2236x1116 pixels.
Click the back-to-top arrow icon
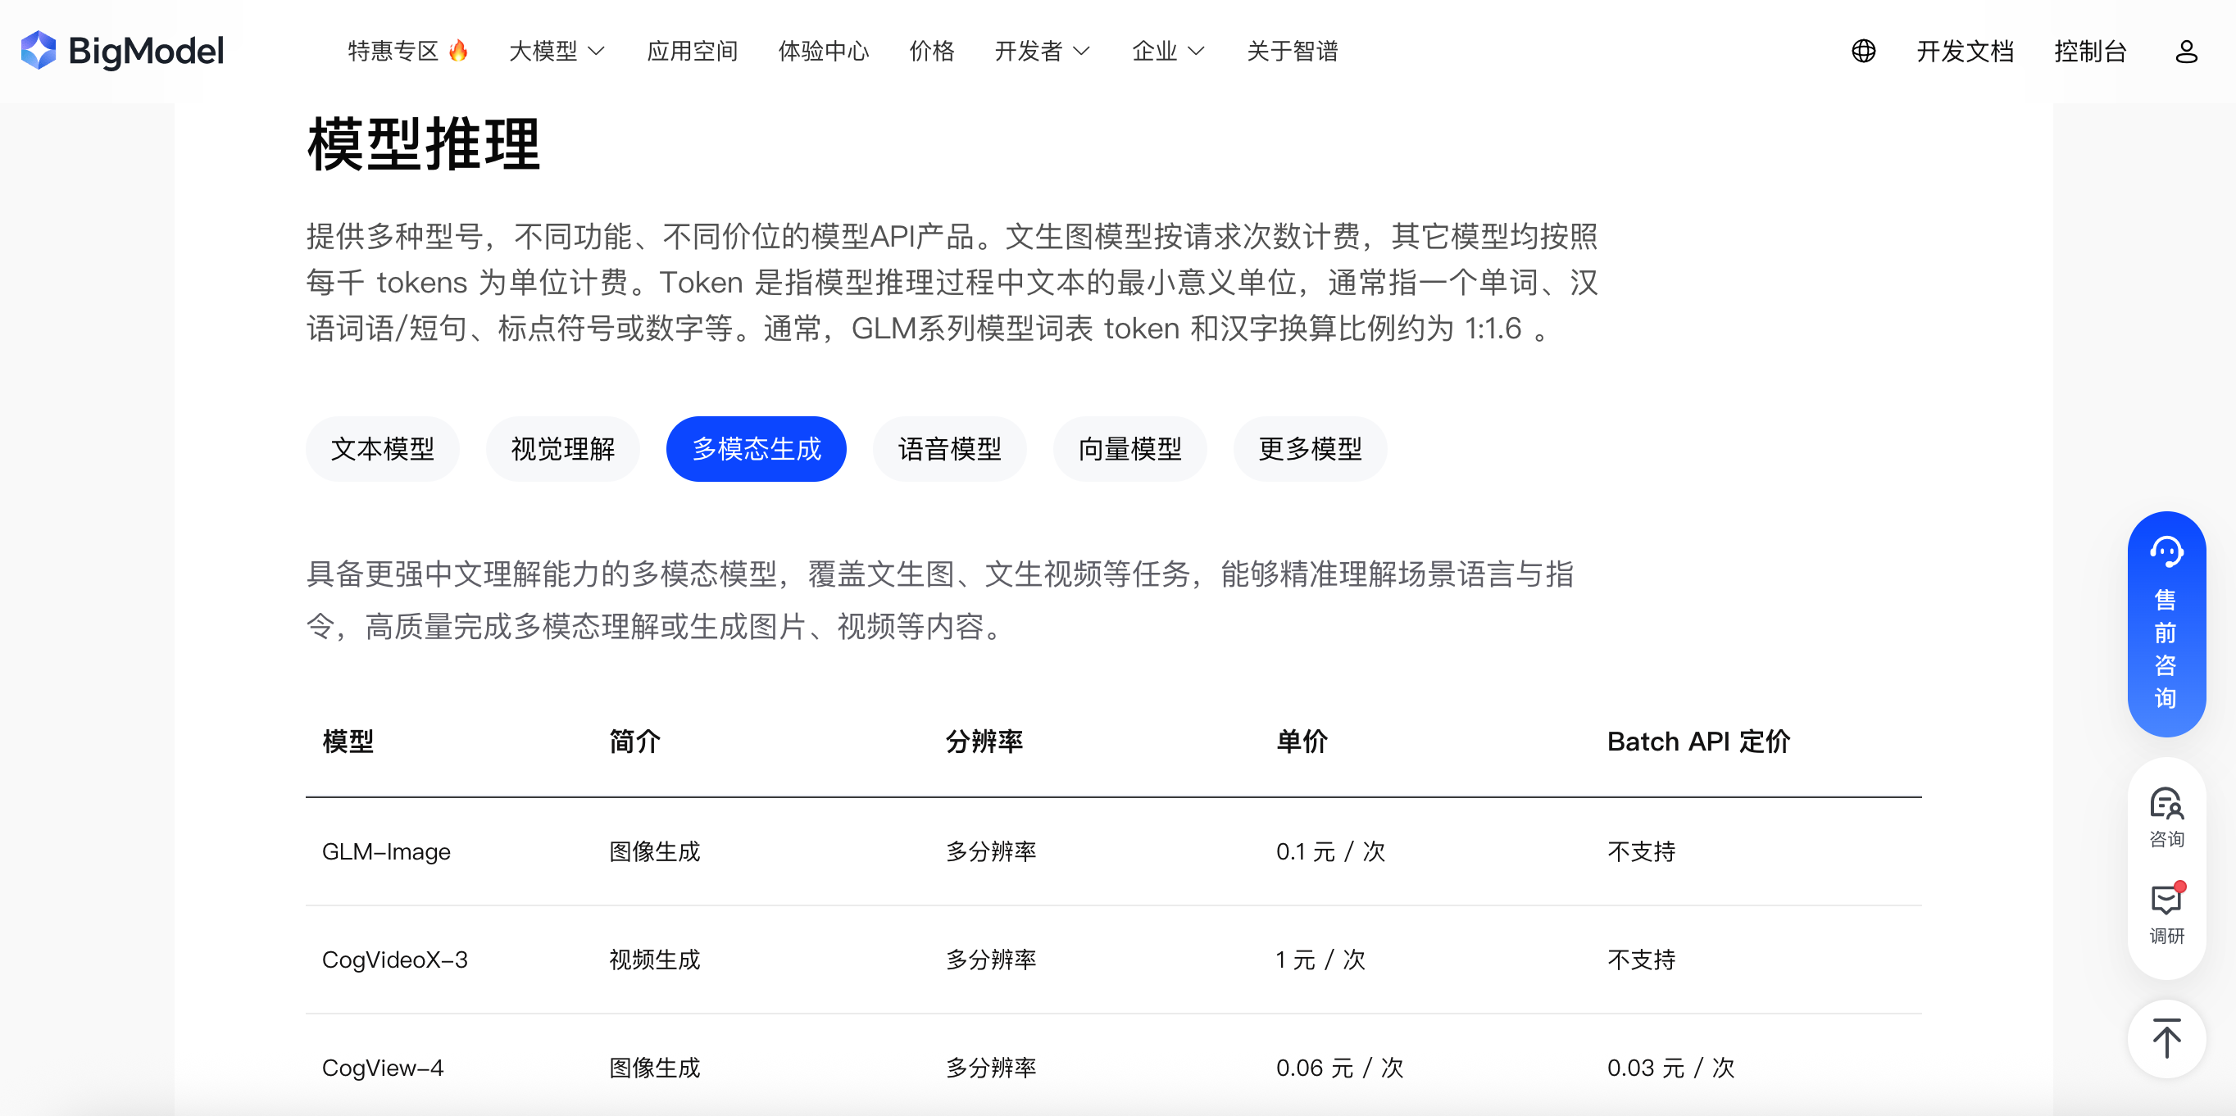coord(2166,1038)
